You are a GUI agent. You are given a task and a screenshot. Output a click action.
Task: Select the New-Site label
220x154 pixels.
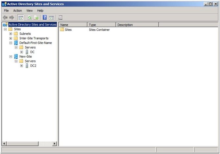coord(26,57)
